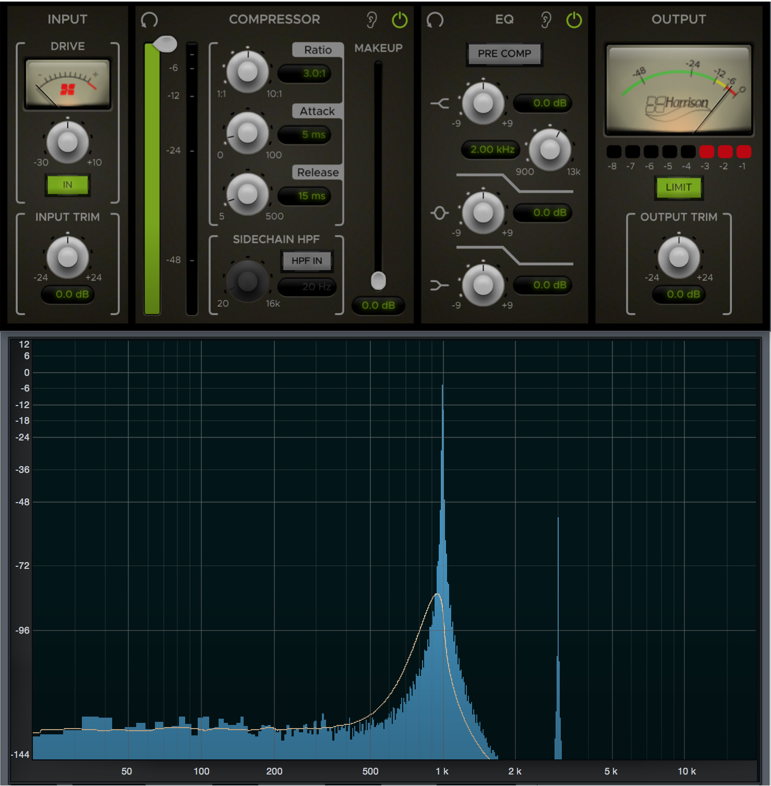Click the compressor Ratio knob
This screenshot has height=786, width=771.
[248, 72]
